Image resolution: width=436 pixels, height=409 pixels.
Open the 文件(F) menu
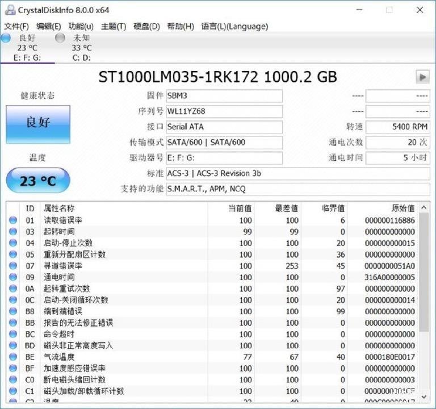(16, 27)
